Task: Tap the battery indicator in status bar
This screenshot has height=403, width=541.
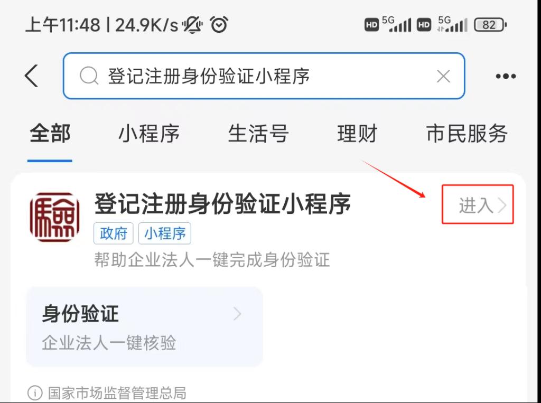Action: point(490,25)
